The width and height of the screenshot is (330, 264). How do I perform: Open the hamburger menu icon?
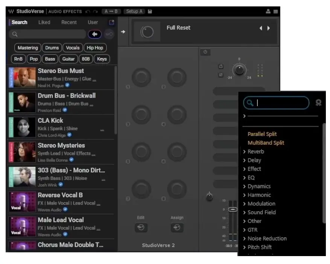[x=275, y=11]
